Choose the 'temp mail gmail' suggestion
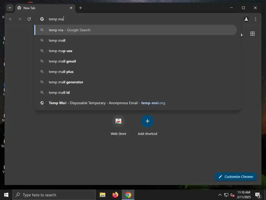Image resolution: width=266 pixels, height=200 pixels. click(x=136, y=61)
